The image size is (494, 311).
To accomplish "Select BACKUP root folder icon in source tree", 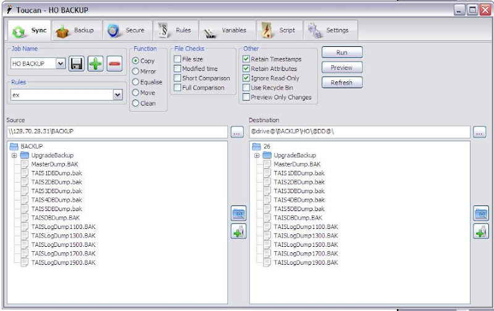I will (x=14, y=146).
